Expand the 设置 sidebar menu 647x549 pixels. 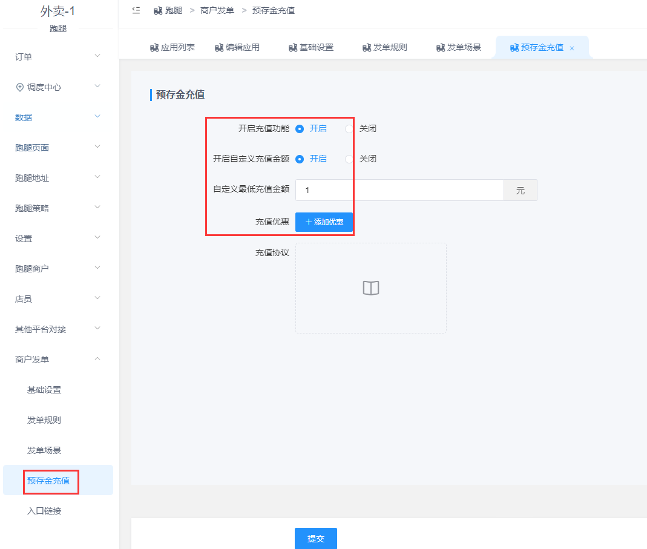click(x=57, y=238)
